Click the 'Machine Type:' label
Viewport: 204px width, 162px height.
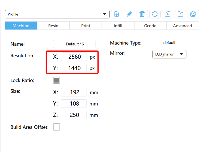[x=126, y=43]
